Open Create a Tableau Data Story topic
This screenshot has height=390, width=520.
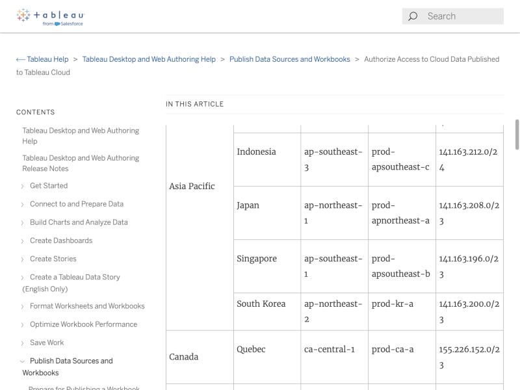click(x=71, y=283)
